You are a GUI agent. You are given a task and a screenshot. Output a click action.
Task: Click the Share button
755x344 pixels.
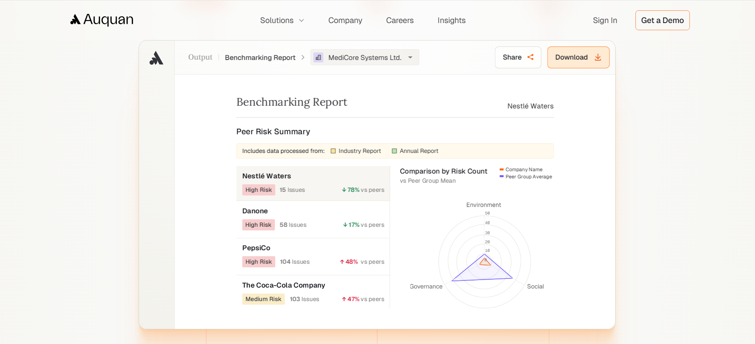[x=518, y=57]
